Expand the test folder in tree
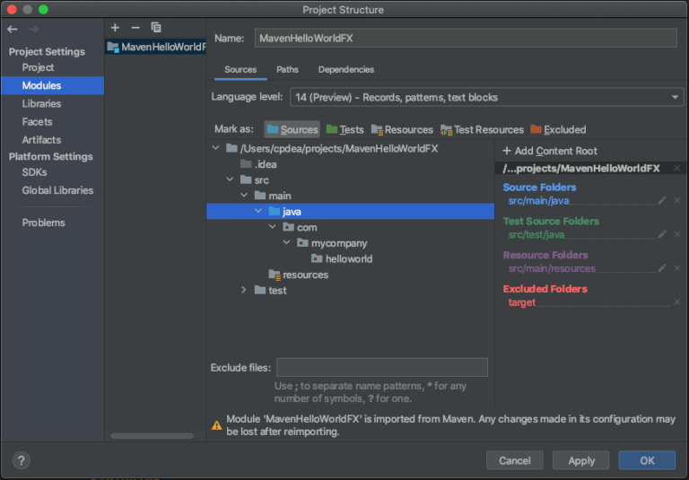689x480 pixels. (244, 290)
